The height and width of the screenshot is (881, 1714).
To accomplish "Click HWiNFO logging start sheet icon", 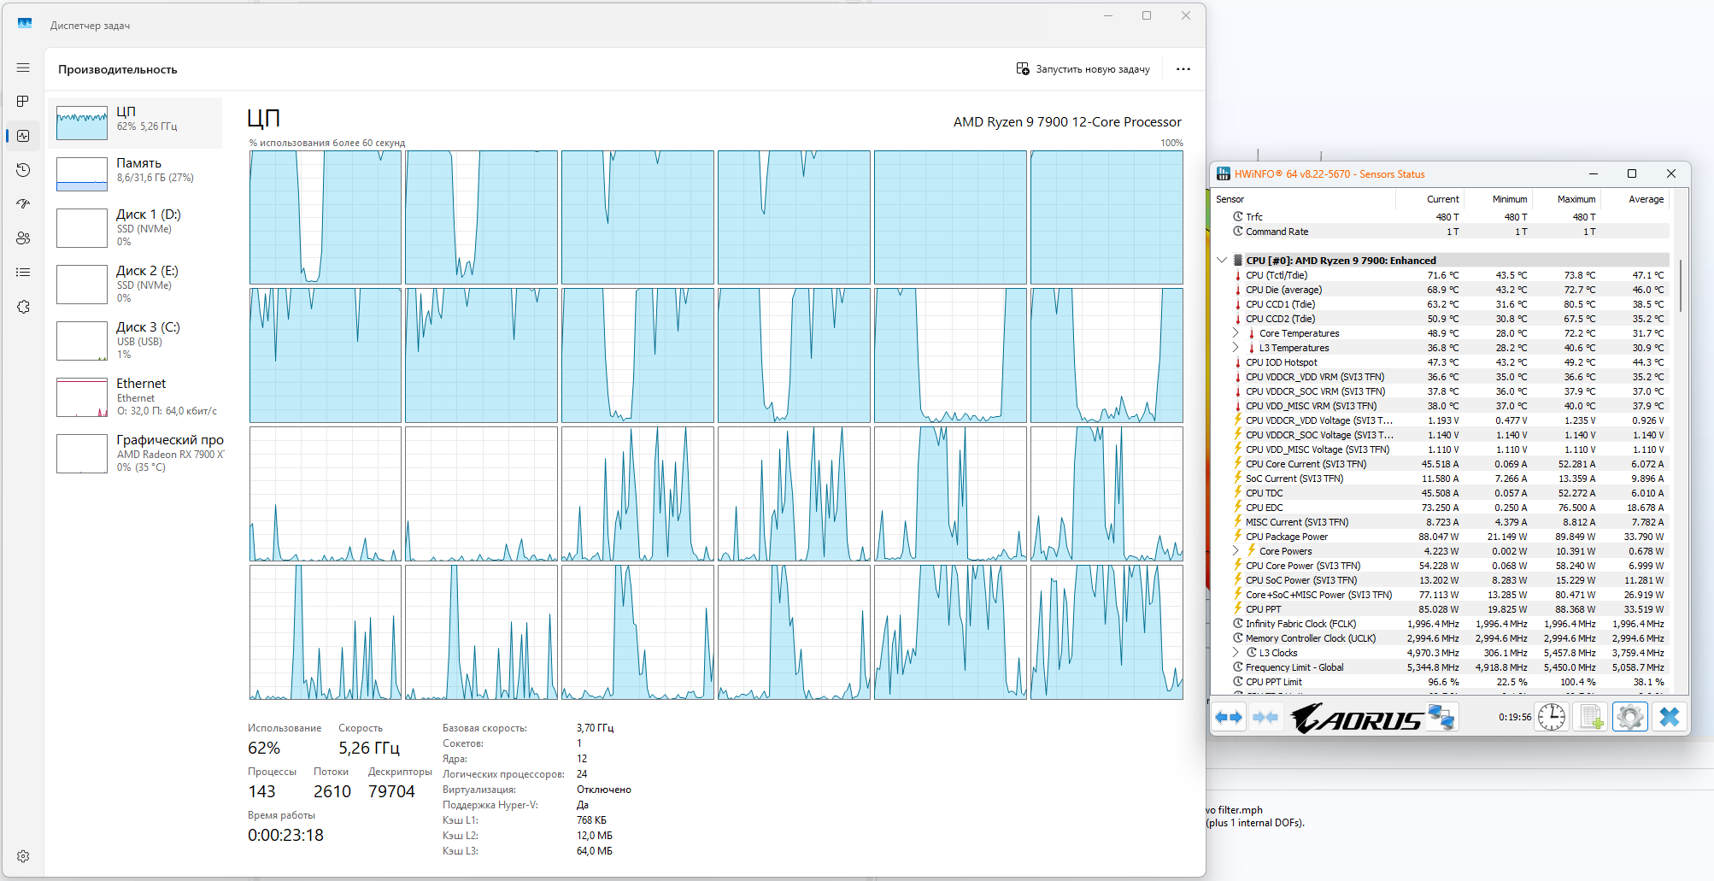I will tap(1591, 717).
